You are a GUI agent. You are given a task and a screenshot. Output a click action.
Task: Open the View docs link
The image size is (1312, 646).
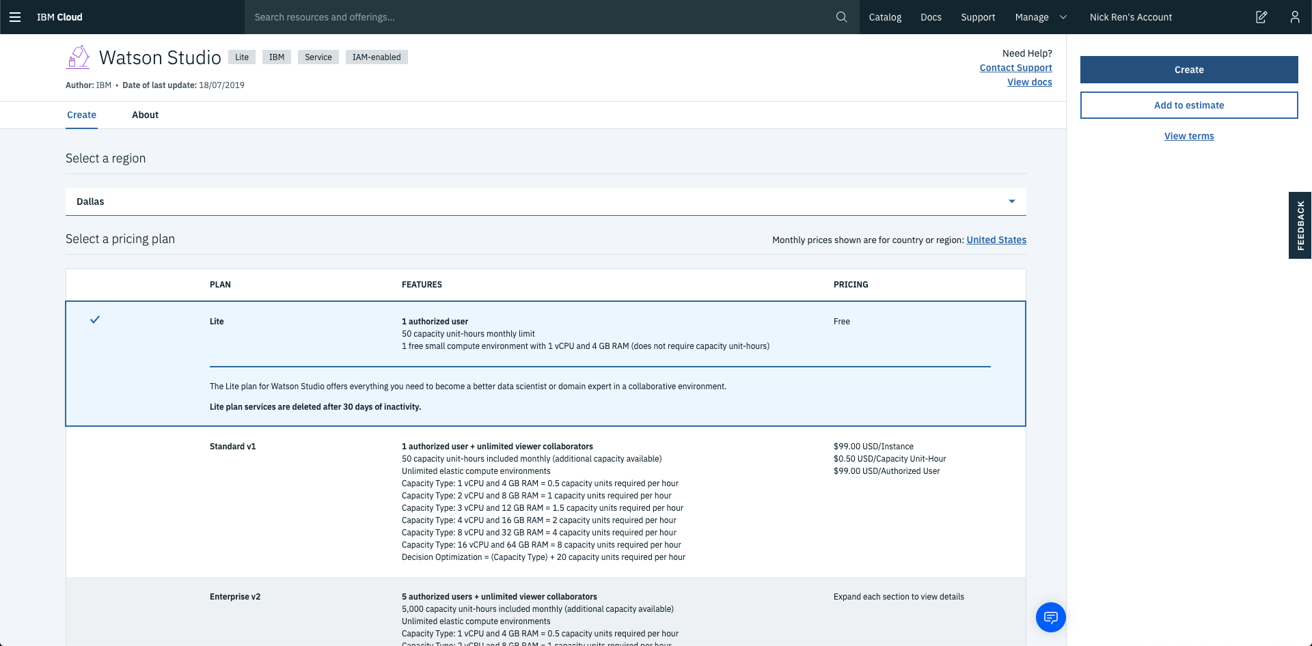click(1030, 82)
